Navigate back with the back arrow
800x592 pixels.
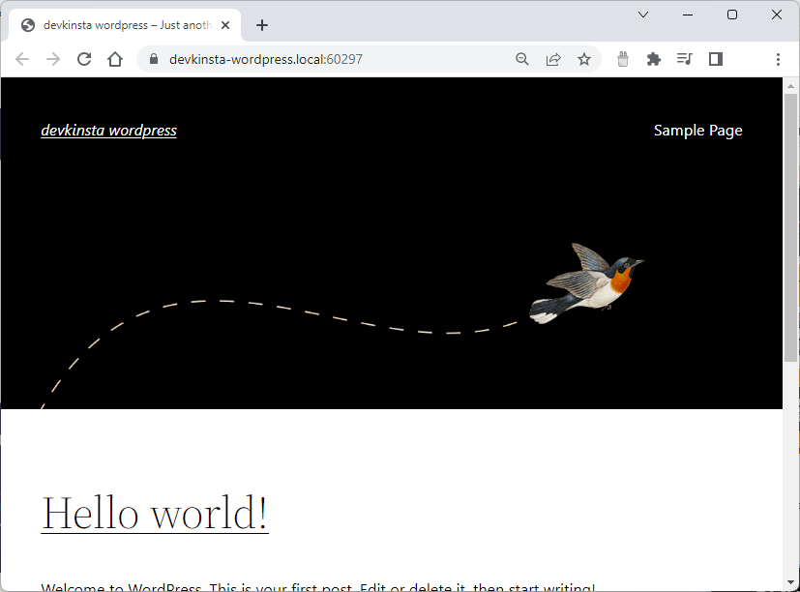tap(21, 59)
